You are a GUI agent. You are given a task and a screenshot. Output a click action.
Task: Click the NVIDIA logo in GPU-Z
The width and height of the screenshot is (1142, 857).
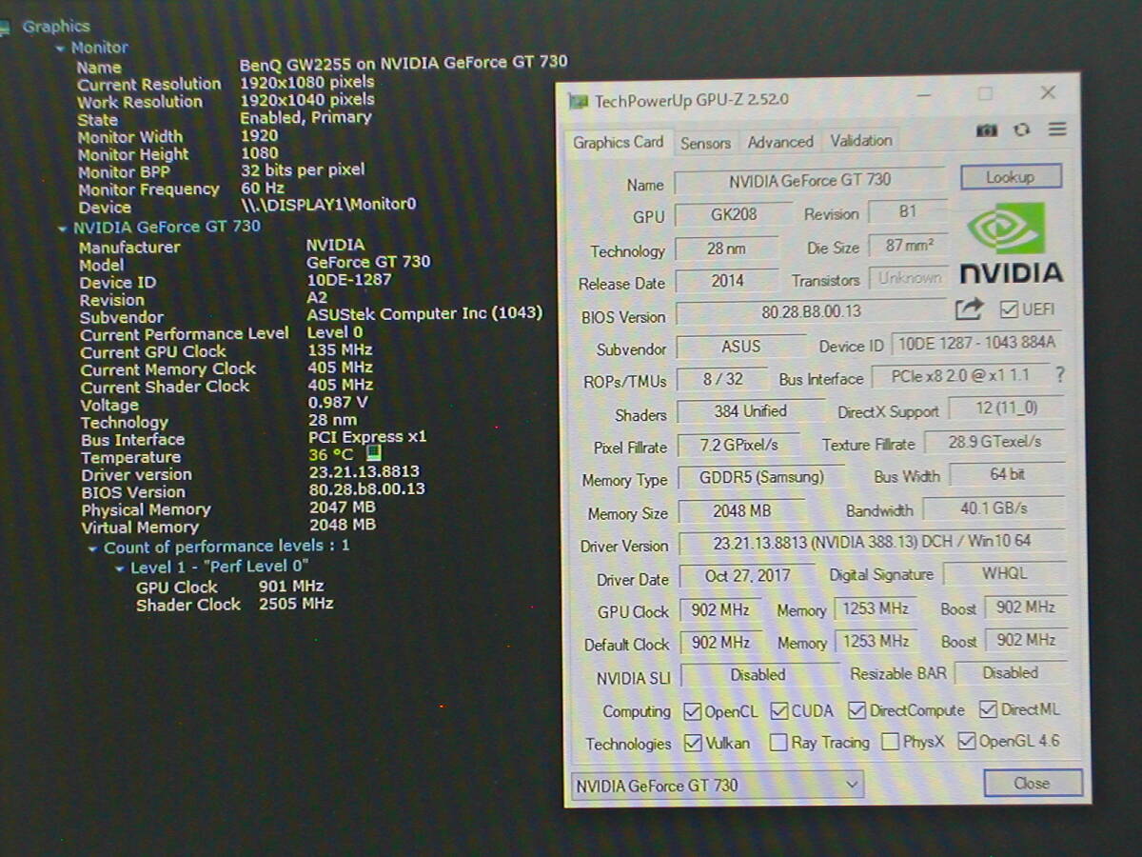[1010, 242]
